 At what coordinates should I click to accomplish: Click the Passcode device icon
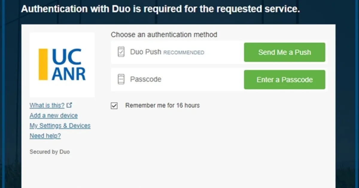pyautogui.click(x=121, y=79)
